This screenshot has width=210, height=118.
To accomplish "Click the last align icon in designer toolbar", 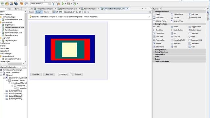I will tap(80, 12).
